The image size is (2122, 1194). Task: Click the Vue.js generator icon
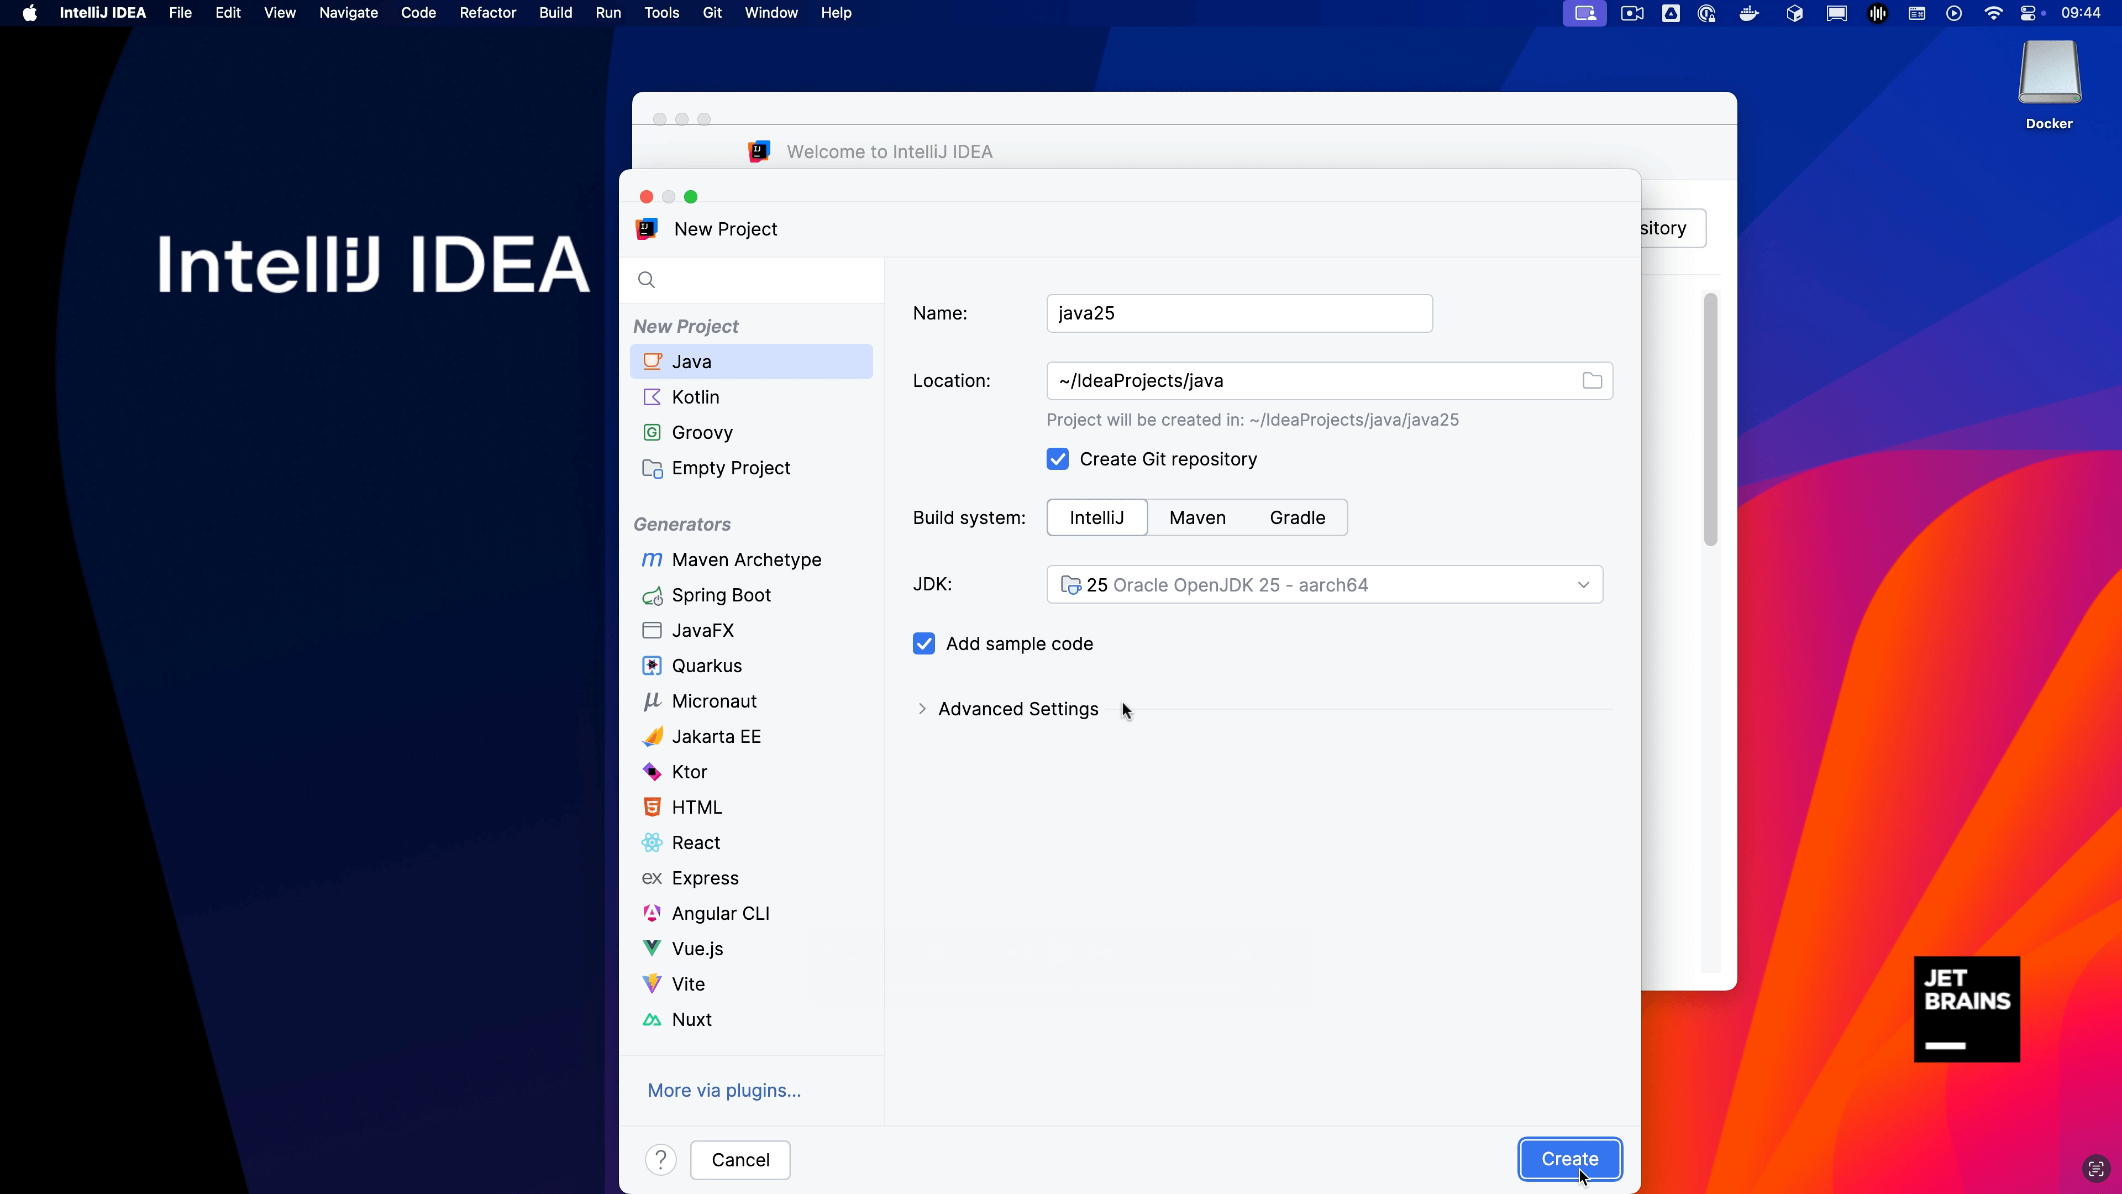(x=652, y=949)
